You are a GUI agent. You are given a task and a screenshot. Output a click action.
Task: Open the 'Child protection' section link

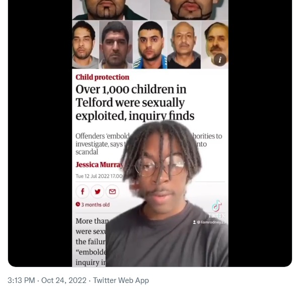pyautogui.click(x=102, y=77)
